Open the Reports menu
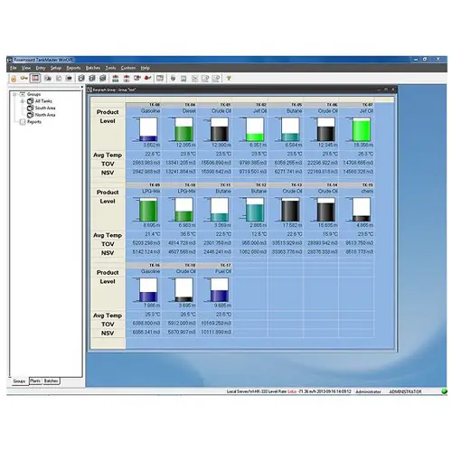Screen dimensions: 452x452 coord(73,68)
